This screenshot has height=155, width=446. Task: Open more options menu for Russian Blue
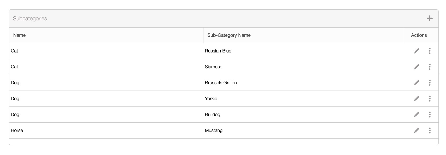(430, 51)
